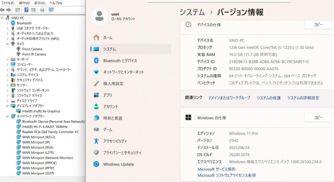Viewport: 334px width, 182px height.
Task: Click the ネットワークとインターネット Wi-Fi icon
Action: [96, 72]
